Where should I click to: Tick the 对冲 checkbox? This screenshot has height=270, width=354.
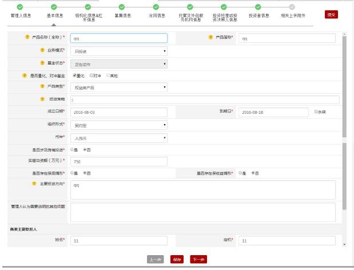click(91, 75)
